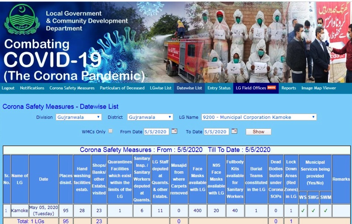The width and height of the screenshot is (352, 224).
Task: Click the Face Masks available value 400
Action: point(198,211)
